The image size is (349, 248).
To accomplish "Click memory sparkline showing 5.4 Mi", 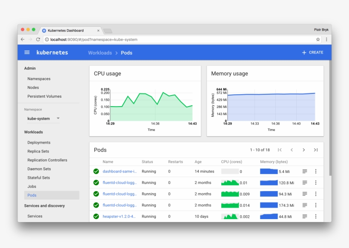I will pos(269,172).
